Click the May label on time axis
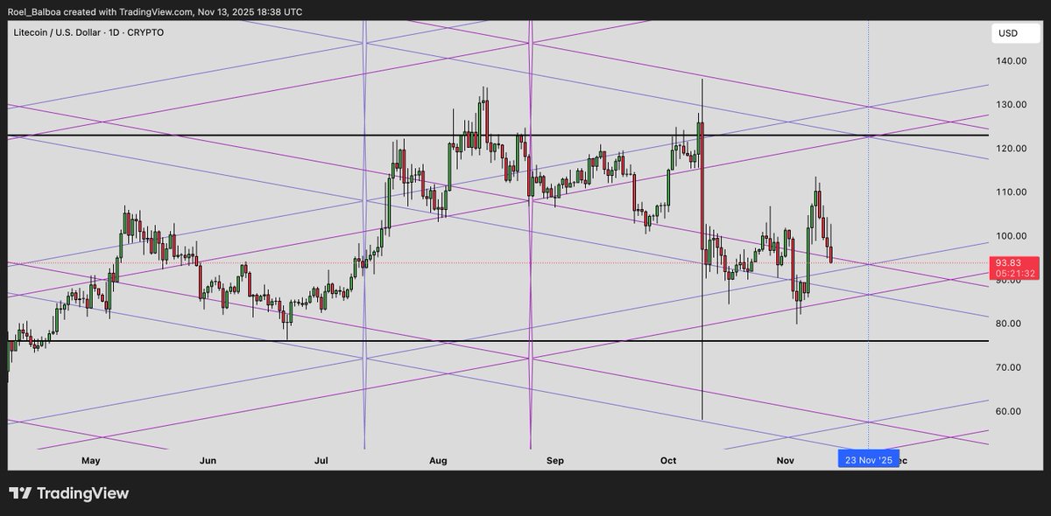The image size is (1051, 516). coord(92,459)
